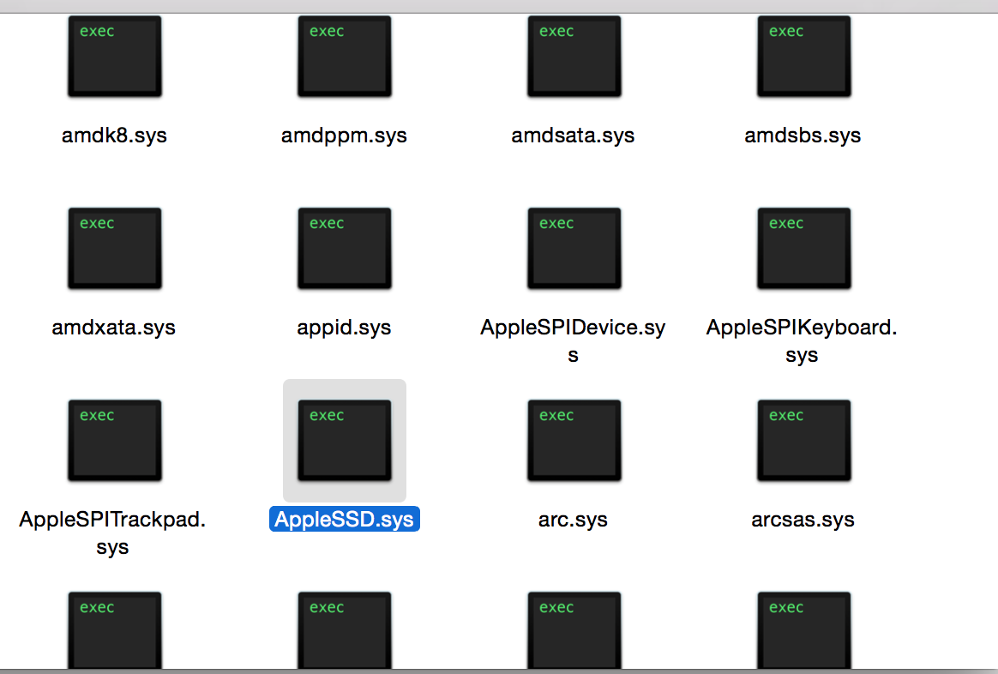Select the AppleSPITrackpad.sys exec icon
The height and width of the screenshot is (674, 998).
tap(115, 441)
